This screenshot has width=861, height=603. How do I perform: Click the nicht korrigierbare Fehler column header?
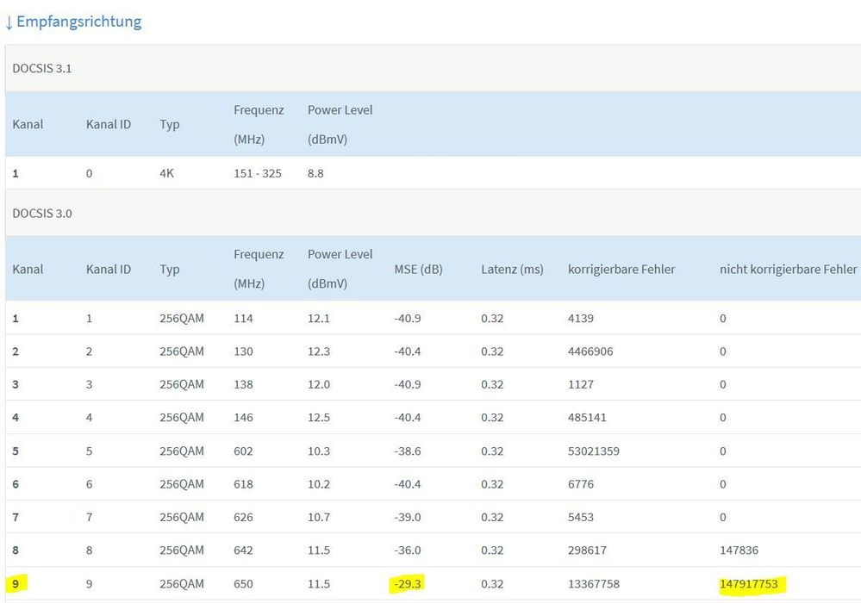[x=788, y=269]
